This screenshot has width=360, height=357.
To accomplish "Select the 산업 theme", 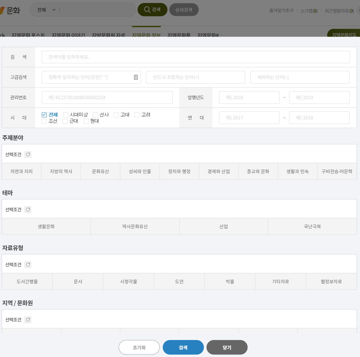I will click(x=224, y=227).
